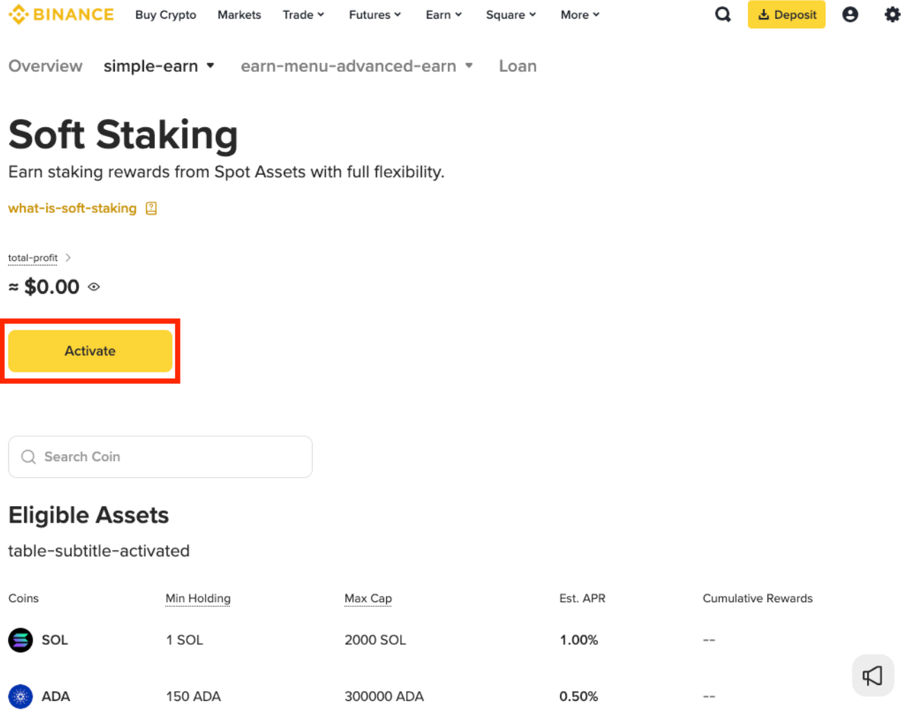Click the Binance logo icon

(19, 15)
